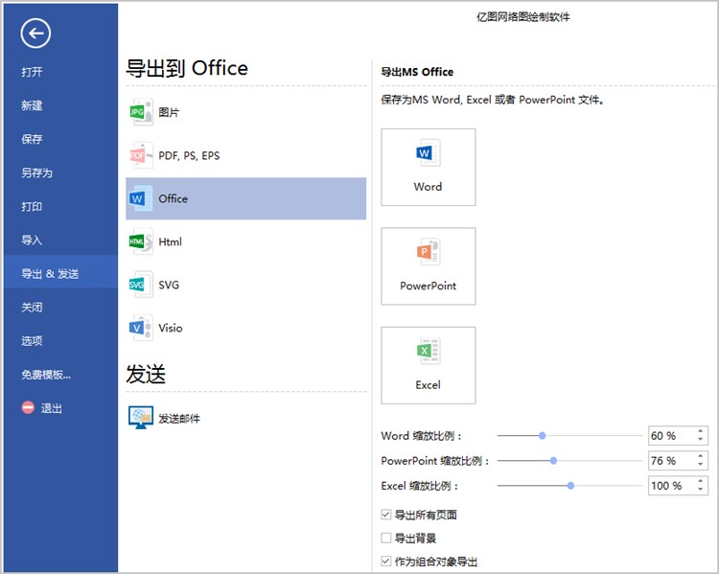
Task: Select 图片 export option
Action: pos(169,112)
